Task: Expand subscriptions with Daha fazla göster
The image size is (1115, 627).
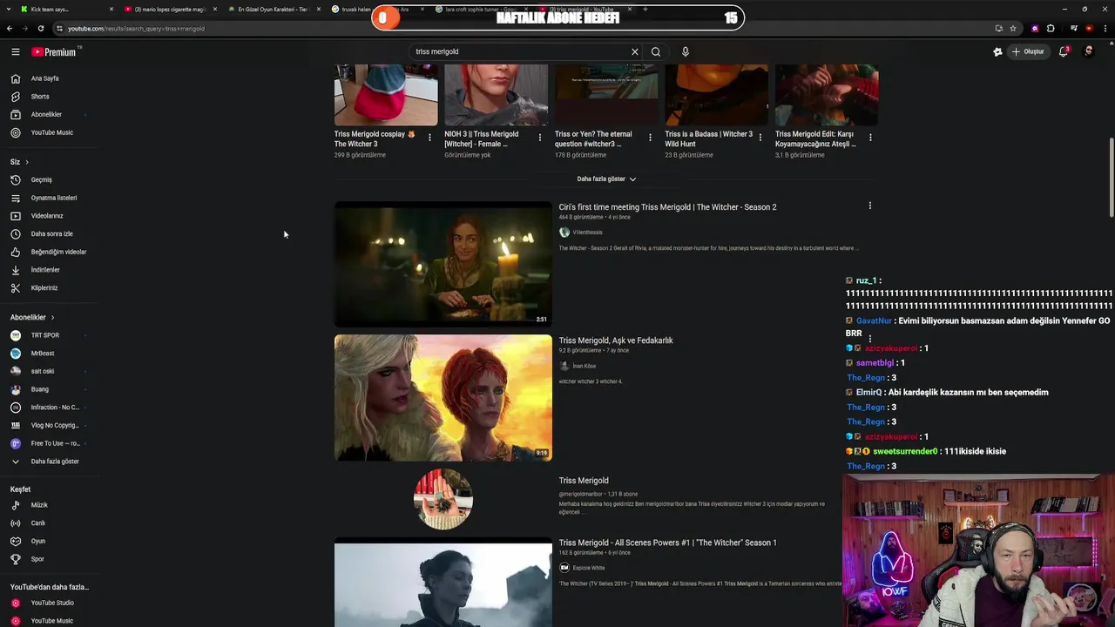Action: (55, 462)
